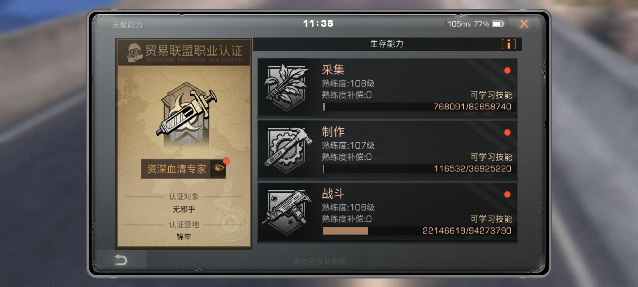
Task: Click the 资深血清专家 title button
Action: pyautogui.click(x=176, y=169)
